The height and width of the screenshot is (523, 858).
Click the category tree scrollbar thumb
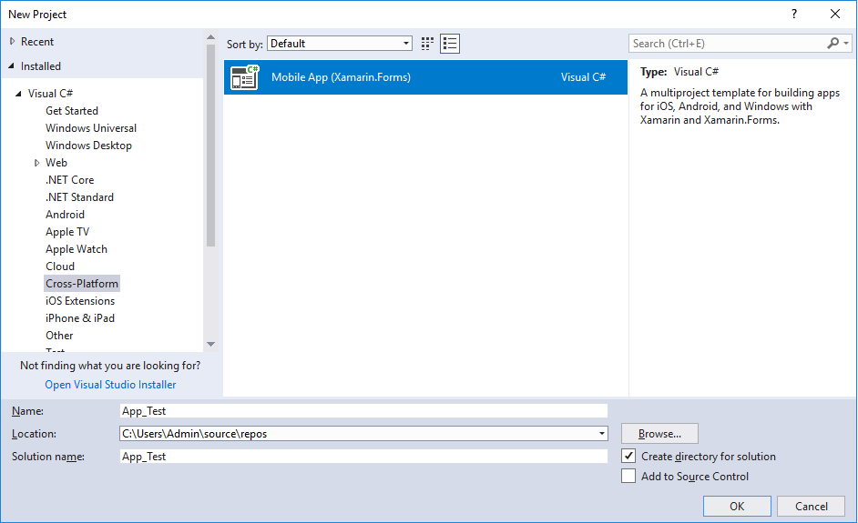coord(210,146)
